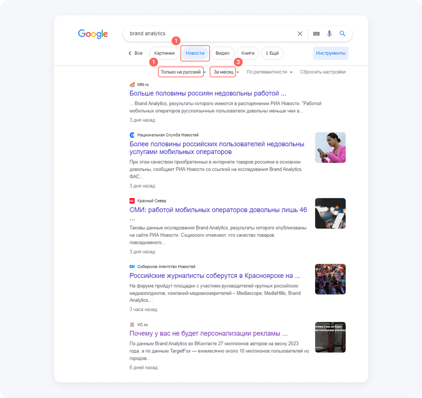Click the back chevron next to Все

pyautogui.click(x=130, y=53)
